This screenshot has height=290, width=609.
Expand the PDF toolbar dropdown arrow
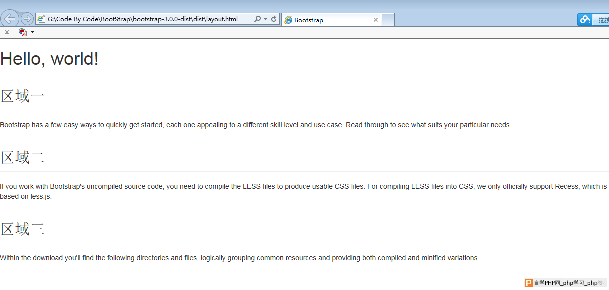coord(32,32)
